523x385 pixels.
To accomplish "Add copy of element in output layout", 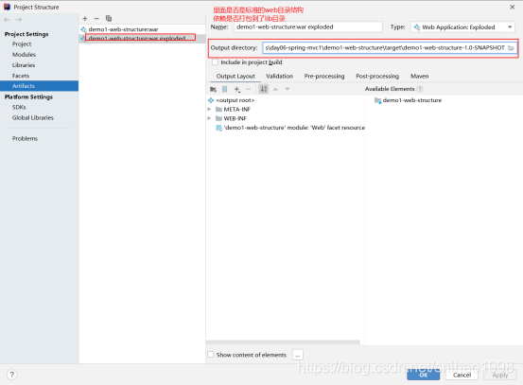I will tap(236, 89).
